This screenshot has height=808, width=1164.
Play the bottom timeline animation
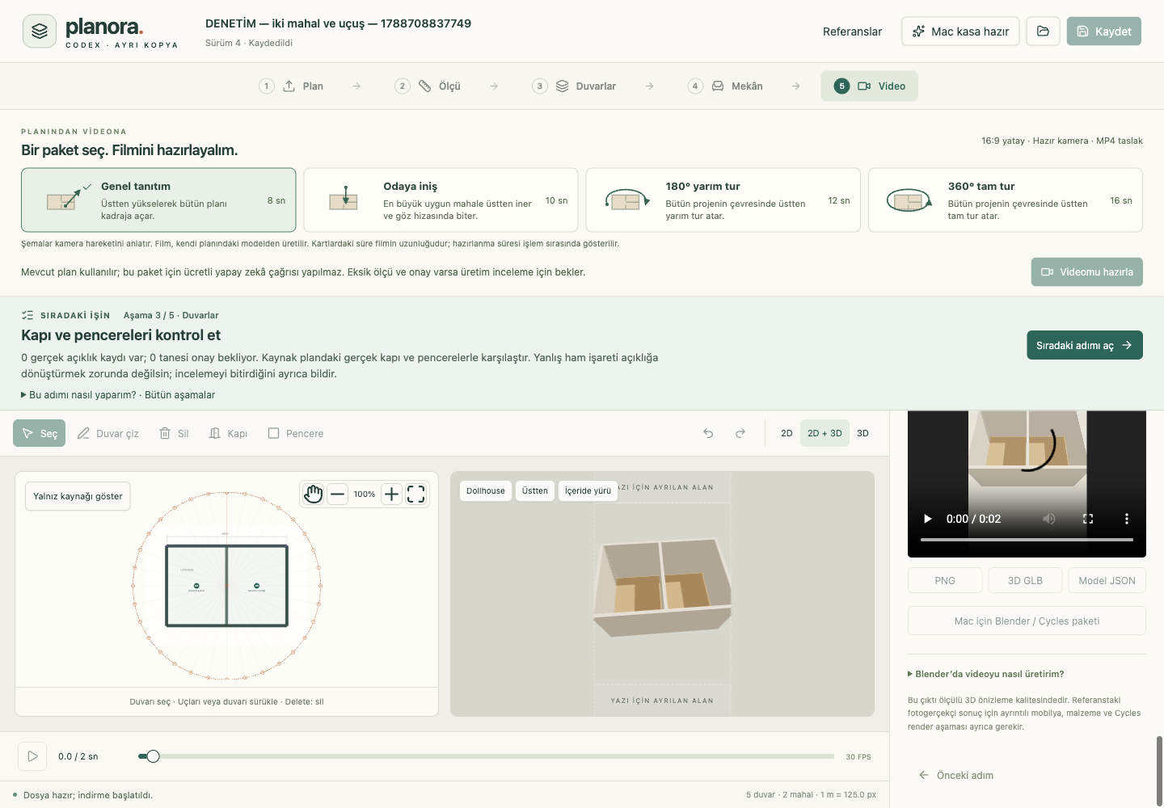[32, 756]
